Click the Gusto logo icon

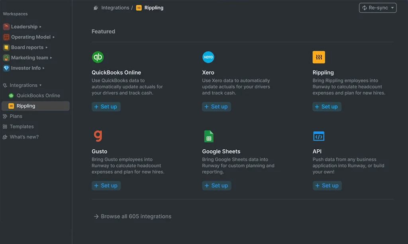pyautogui.click(x=98, y=136)
